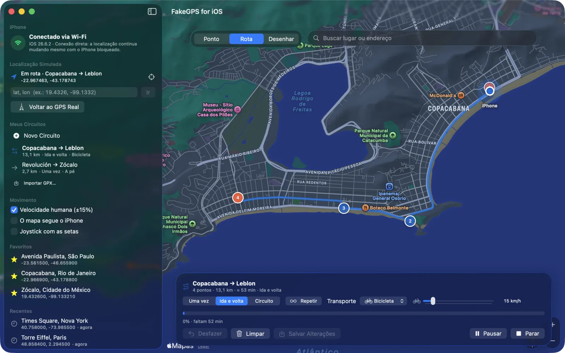Enable O mapa segue o iPhone
The width and height of the screenshot is (565, 353).
tap(14, 221)
